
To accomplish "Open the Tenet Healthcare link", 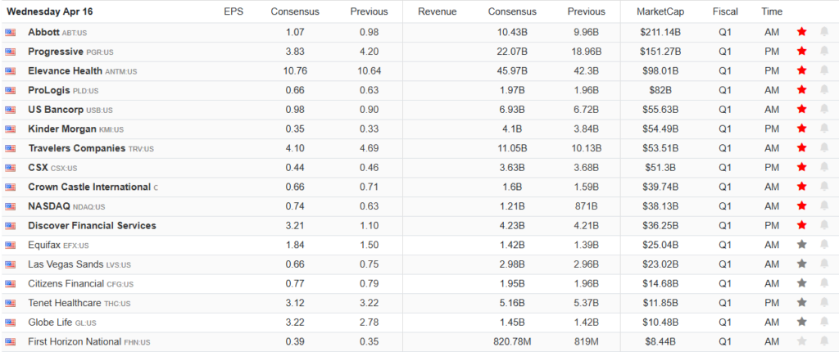I will [64, 303].
